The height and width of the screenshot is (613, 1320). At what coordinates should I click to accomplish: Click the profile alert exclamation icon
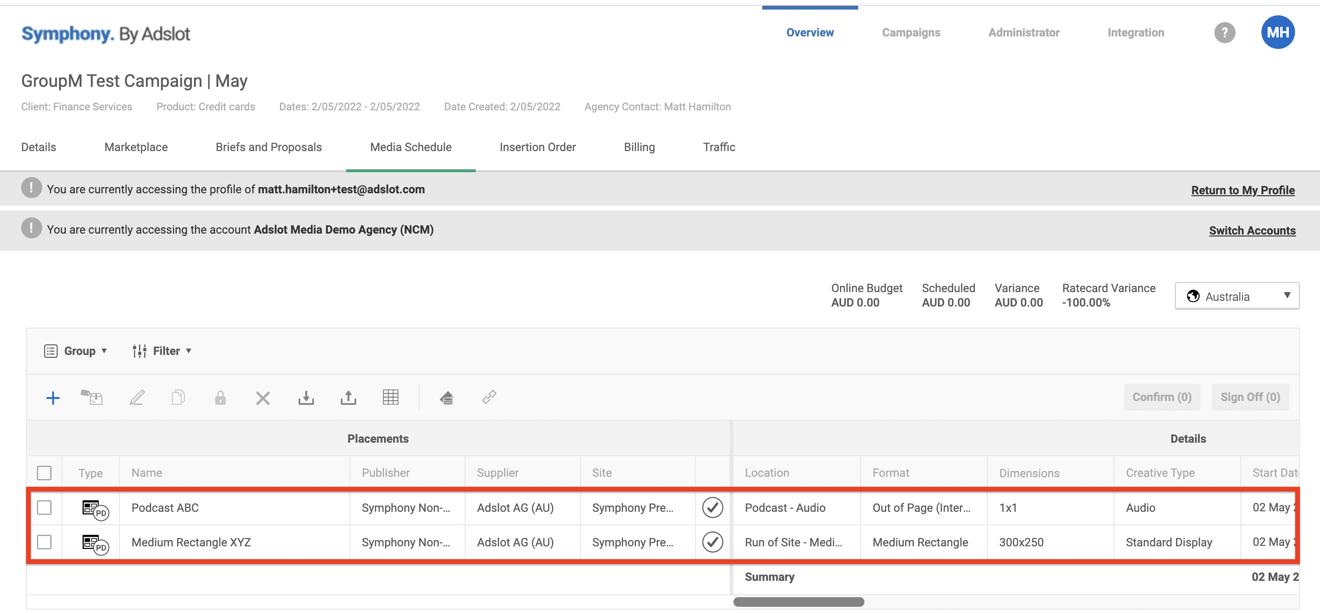click(31, 188)
